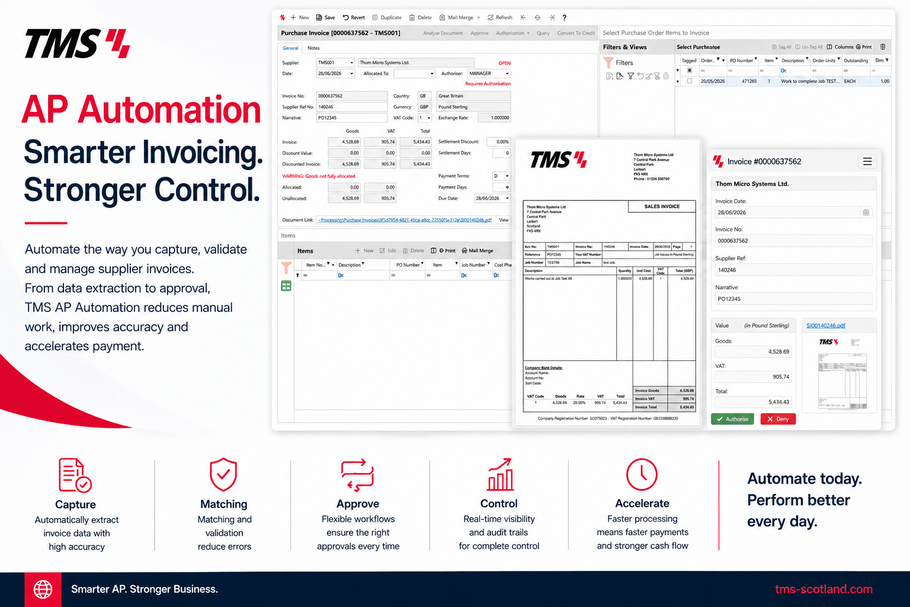
Task: Open the Date picker dropdown for 28/06/2026
Action: (352, 74)
